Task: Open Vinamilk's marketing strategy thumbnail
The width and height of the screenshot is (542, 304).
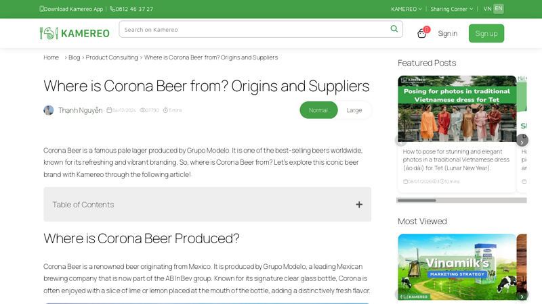Action: pyautogui.click(x=457, y=267)
